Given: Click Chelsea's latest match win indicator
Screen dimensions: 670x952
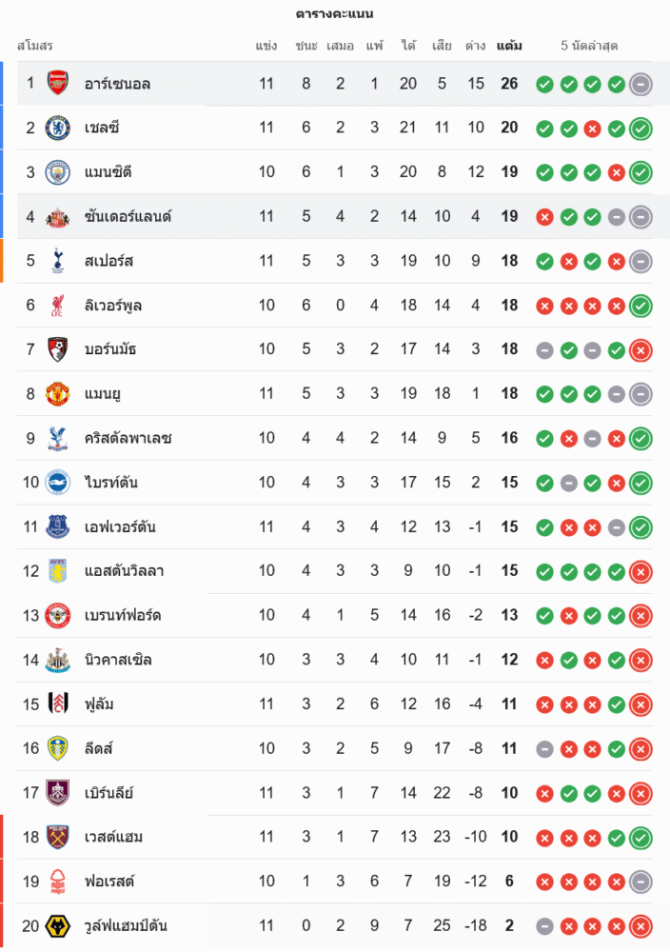Looking at the screenshot, I should pyautogui.click(x=640, y=128).
